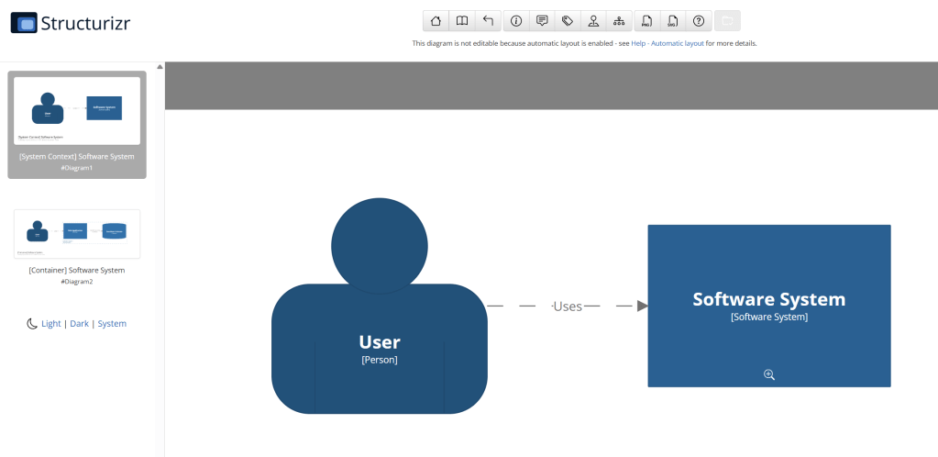Click the perspectives stamp icon
This screenshot has width=938, height=457.
594,21
